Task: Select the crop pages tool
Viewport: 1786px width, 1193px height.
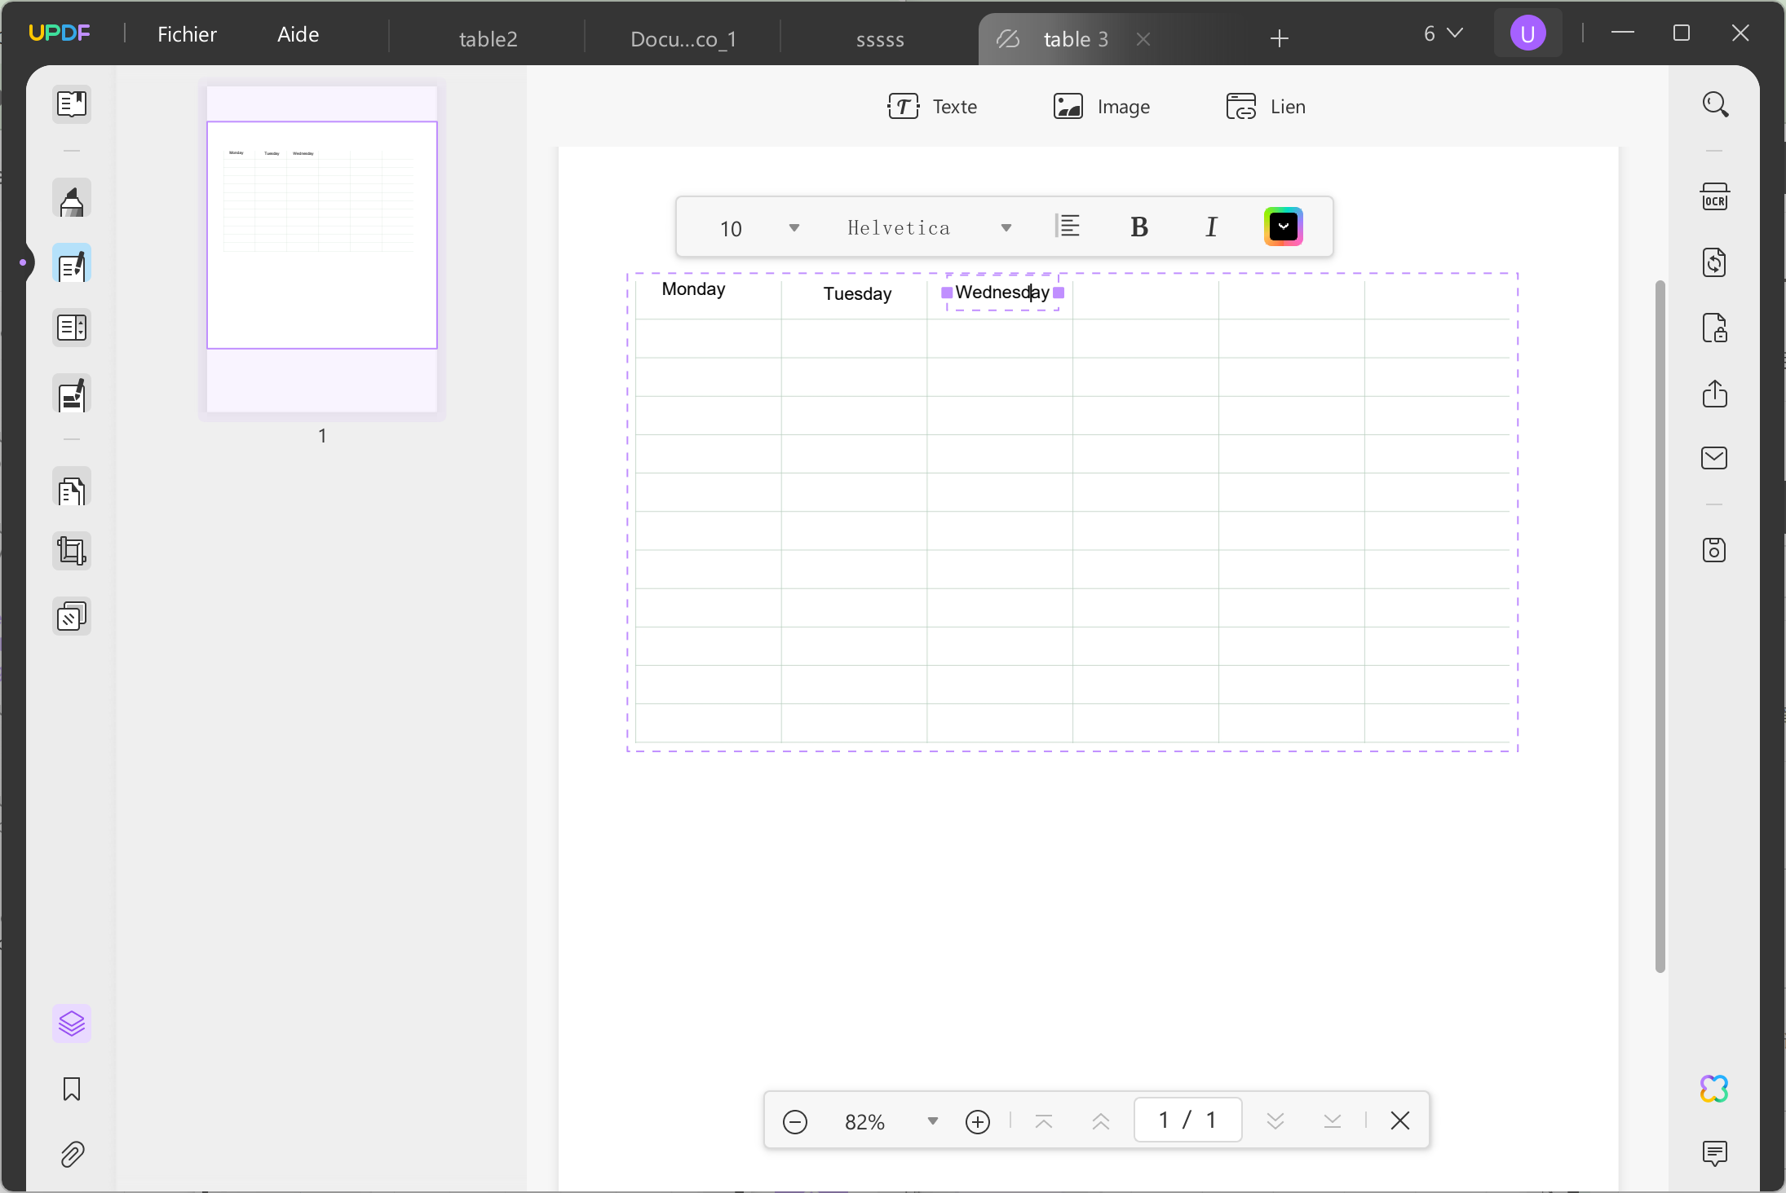Action: 72,551
